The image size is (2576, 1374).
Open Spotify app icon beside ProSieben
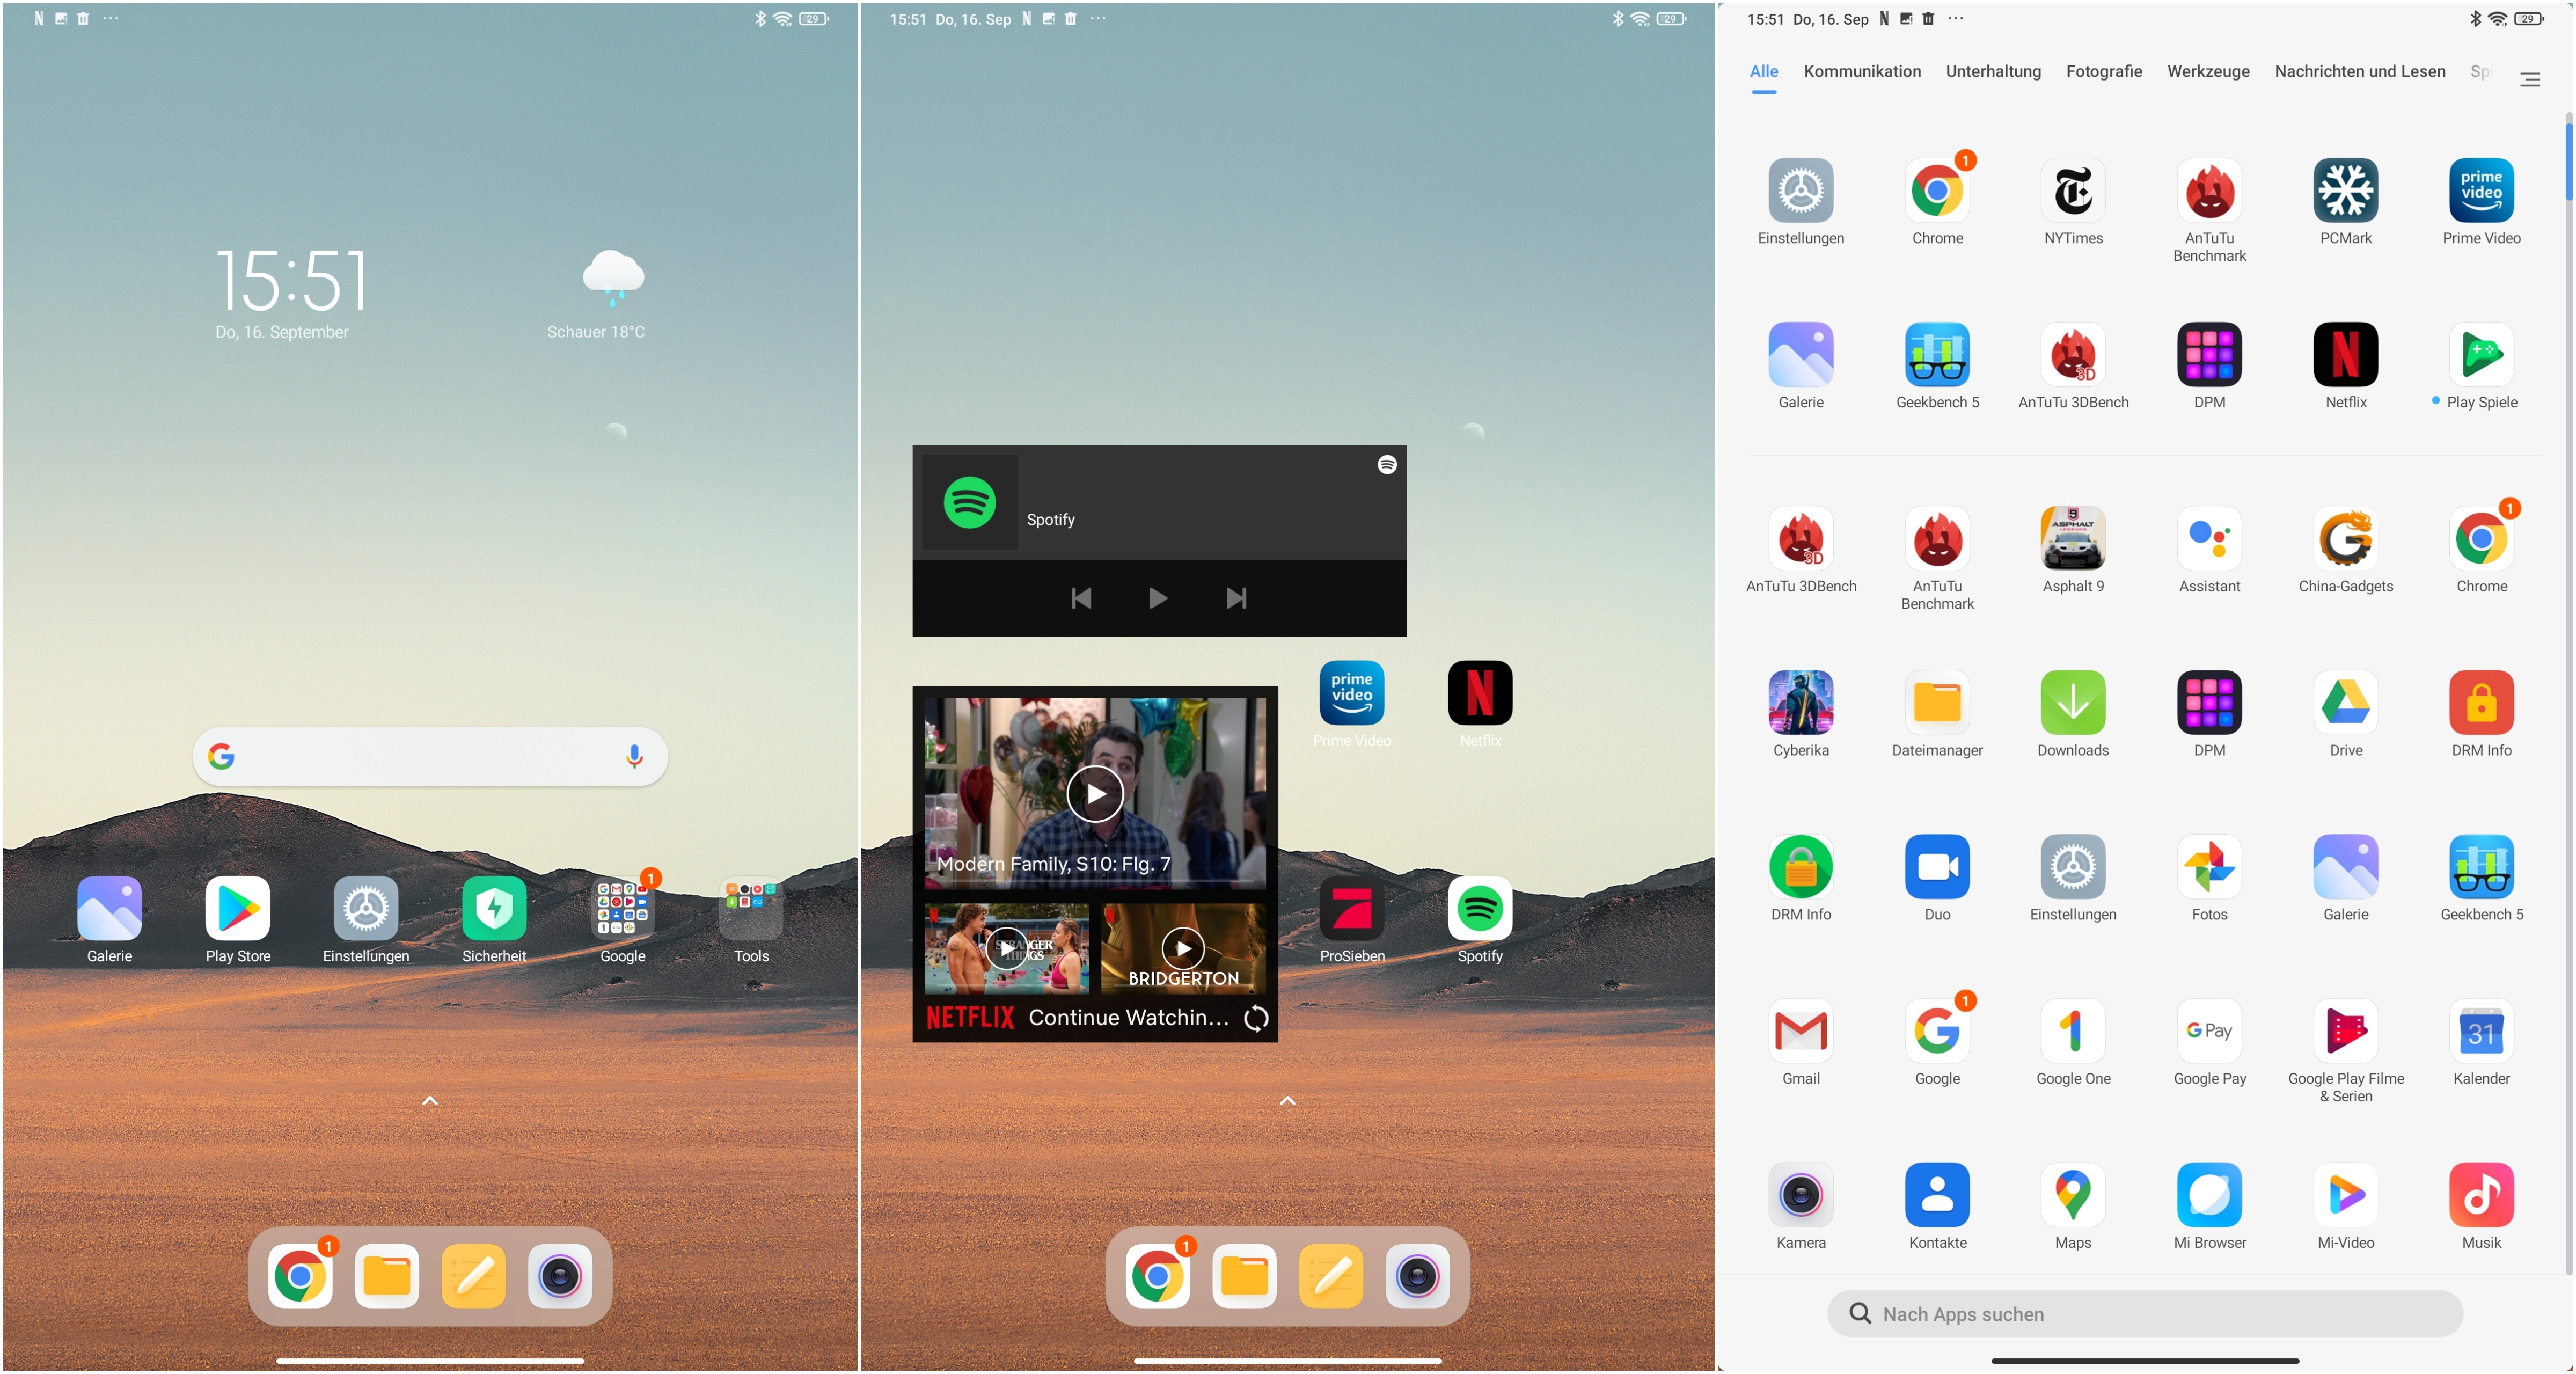(x=1480, y=908)
